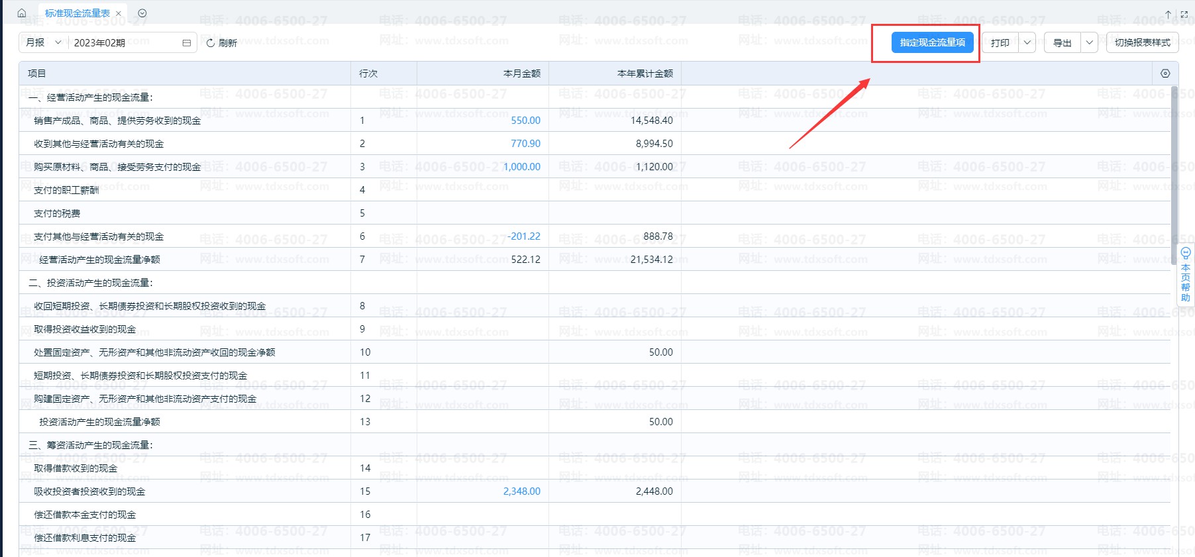Open the tab list circle-arrow icon
Viewport: 1195px width, 557px height.
point(142,13)
